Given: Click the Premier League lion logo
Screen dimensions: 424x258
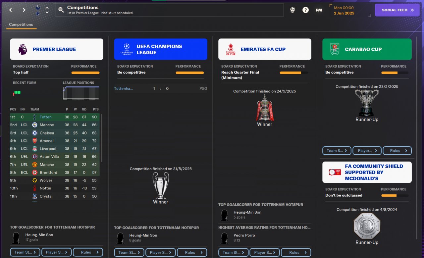Looking at the screenshot, I should [23, 49].
